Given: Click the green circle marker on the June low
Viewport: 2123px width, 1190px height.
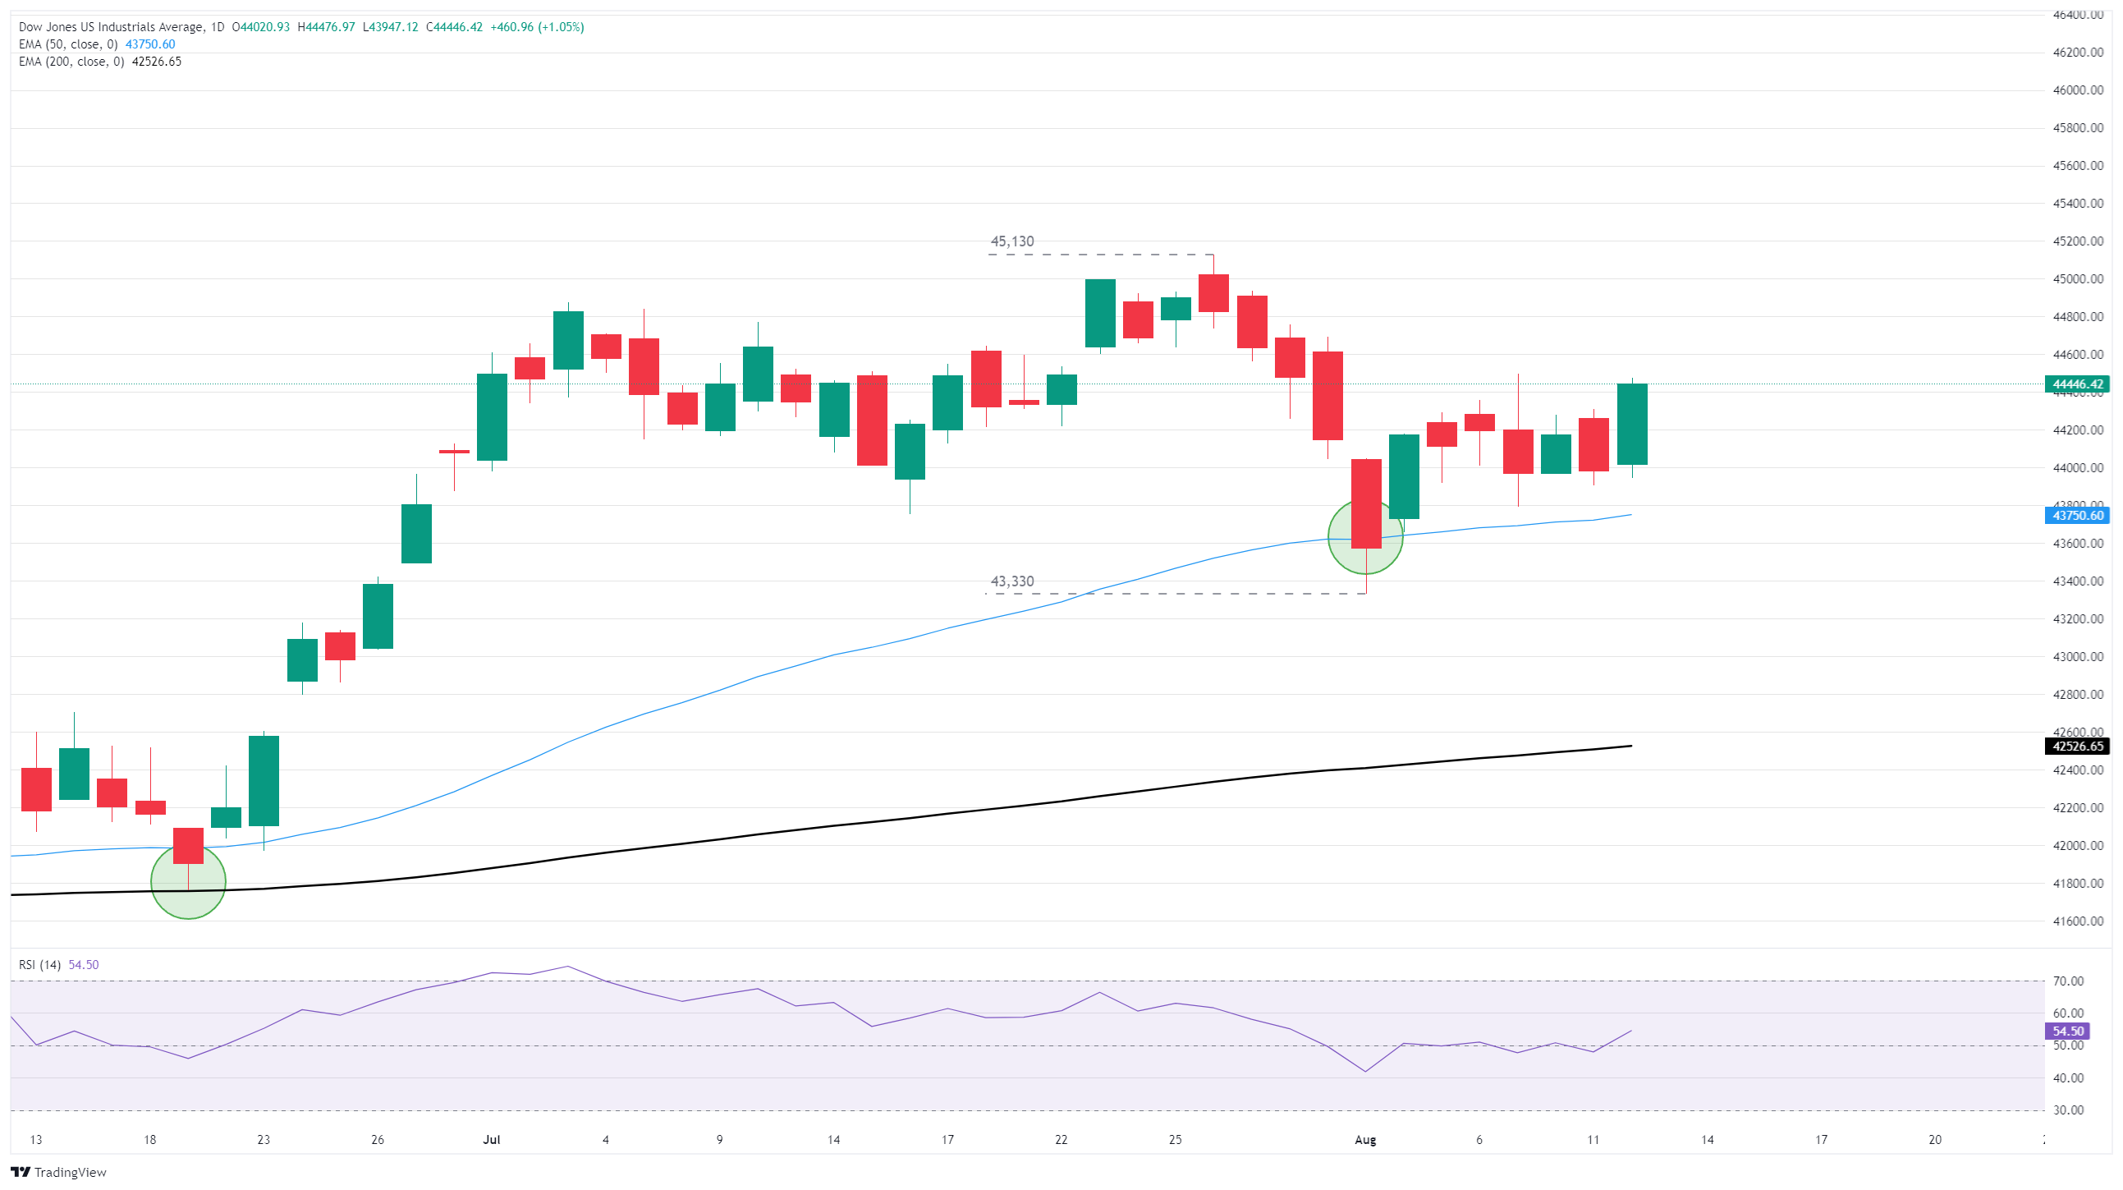Looking at the screenshot, I should [x=188, y=881].
